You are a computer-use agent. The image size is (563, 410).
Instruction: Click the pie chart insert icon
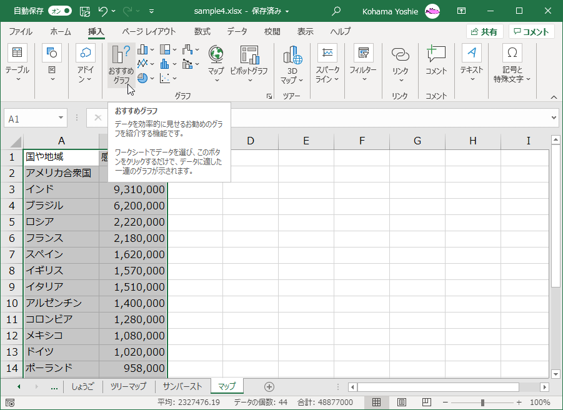pyautogui.click(x=143, y=78)
